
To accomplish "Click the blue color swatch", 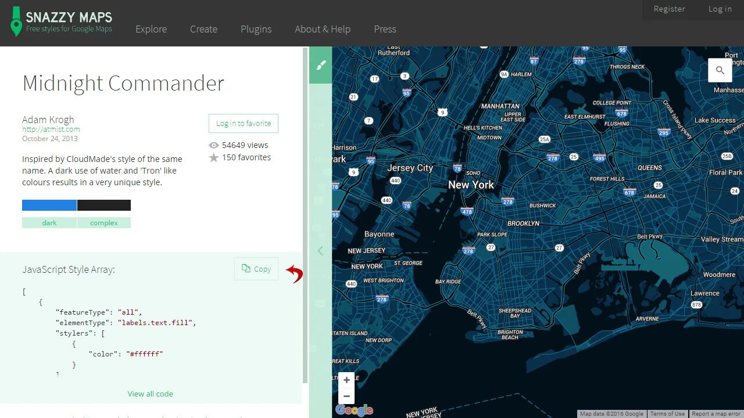I will [49, 205].
